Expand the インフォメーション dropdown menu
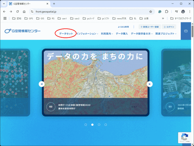194x146 pixels. click(87, 34)
